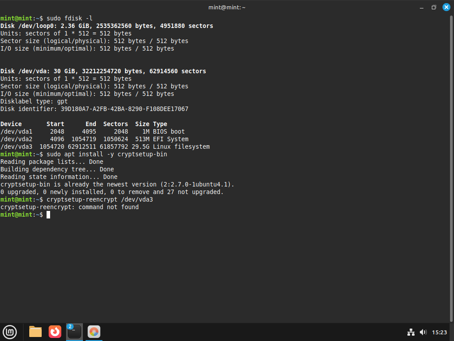
Task: Click the /dev/vda1 BIOS boot row
Action: [93, 131]
